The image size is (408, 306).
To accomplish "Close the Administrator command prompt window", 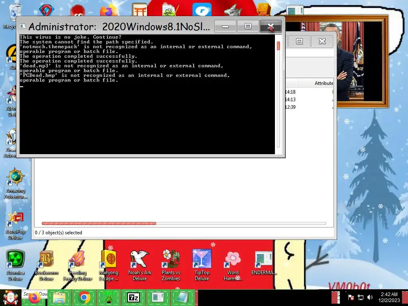I will tap(271, 26).
